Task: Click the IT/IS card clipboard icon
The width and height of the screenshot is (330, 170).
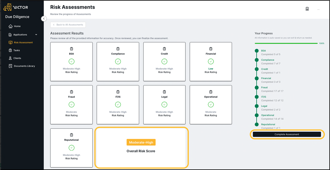Action: pos(118,92)
